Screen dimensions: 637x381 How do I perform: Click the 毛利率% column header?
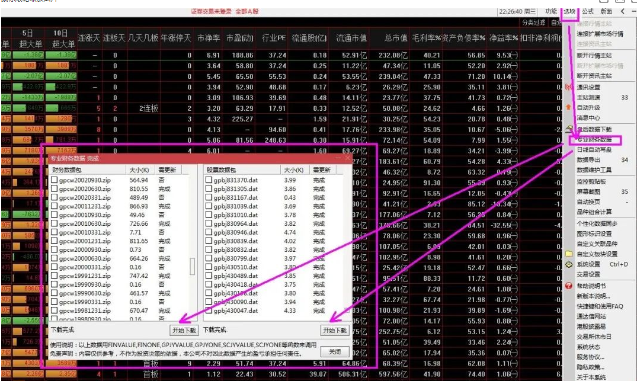426,38
